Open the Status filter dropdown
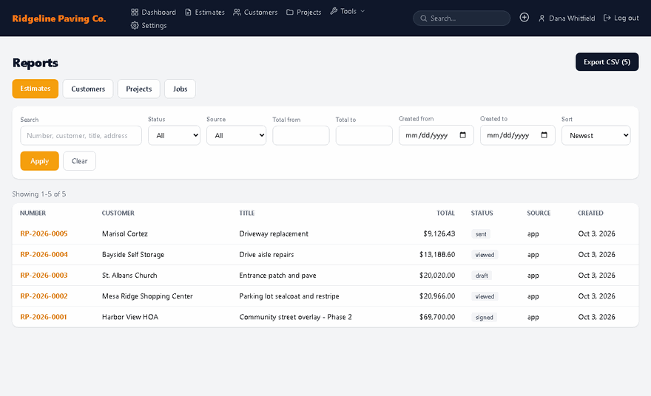 click(x=174, y=136)
